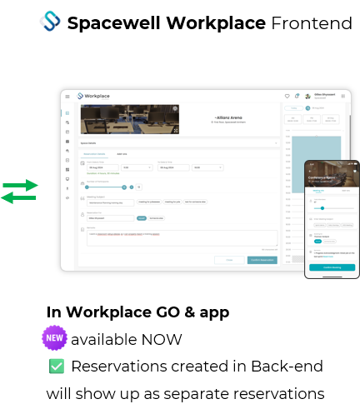Choose the AM time slot button
The height and width of the screenshot is (409, 360).
292,119
